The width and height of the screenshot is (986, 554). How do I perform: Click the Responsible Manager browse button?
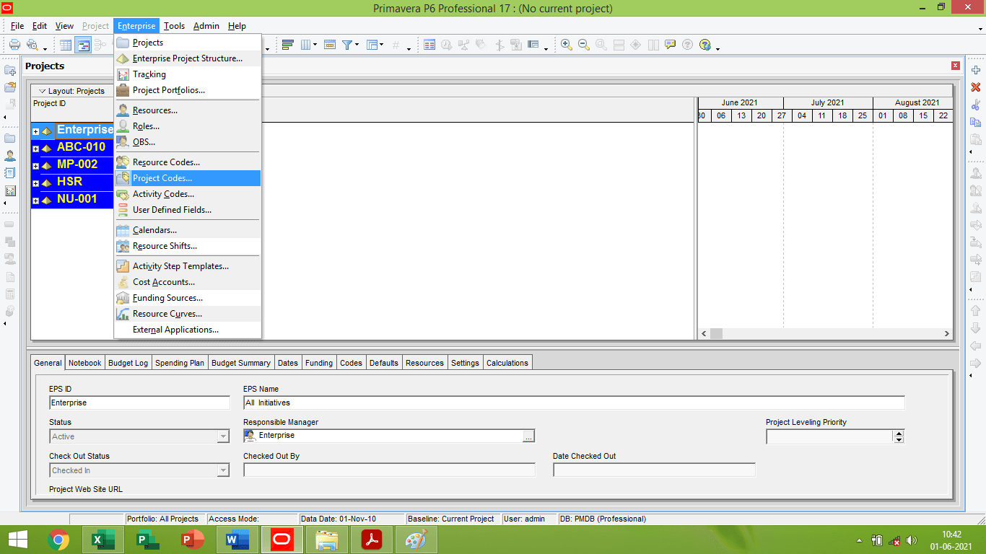528,436
